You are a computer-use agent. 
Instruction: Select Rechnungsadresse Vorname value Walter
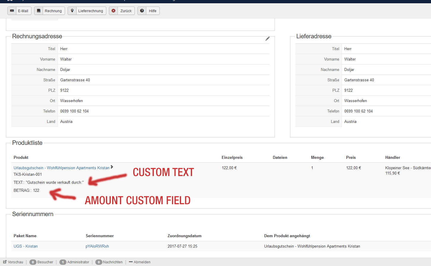[66, 59]
